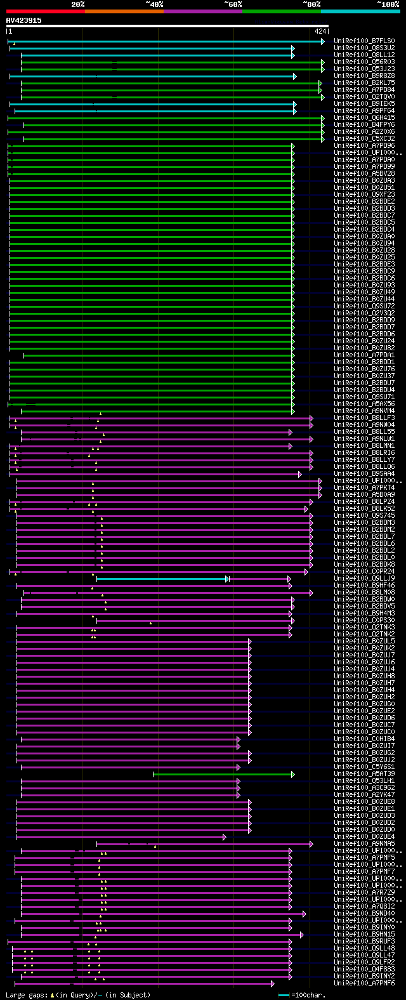406x1000 pixels.
Task: Select the UniRef100_A7R7Z9 label
Action: [x=364, y=893]
